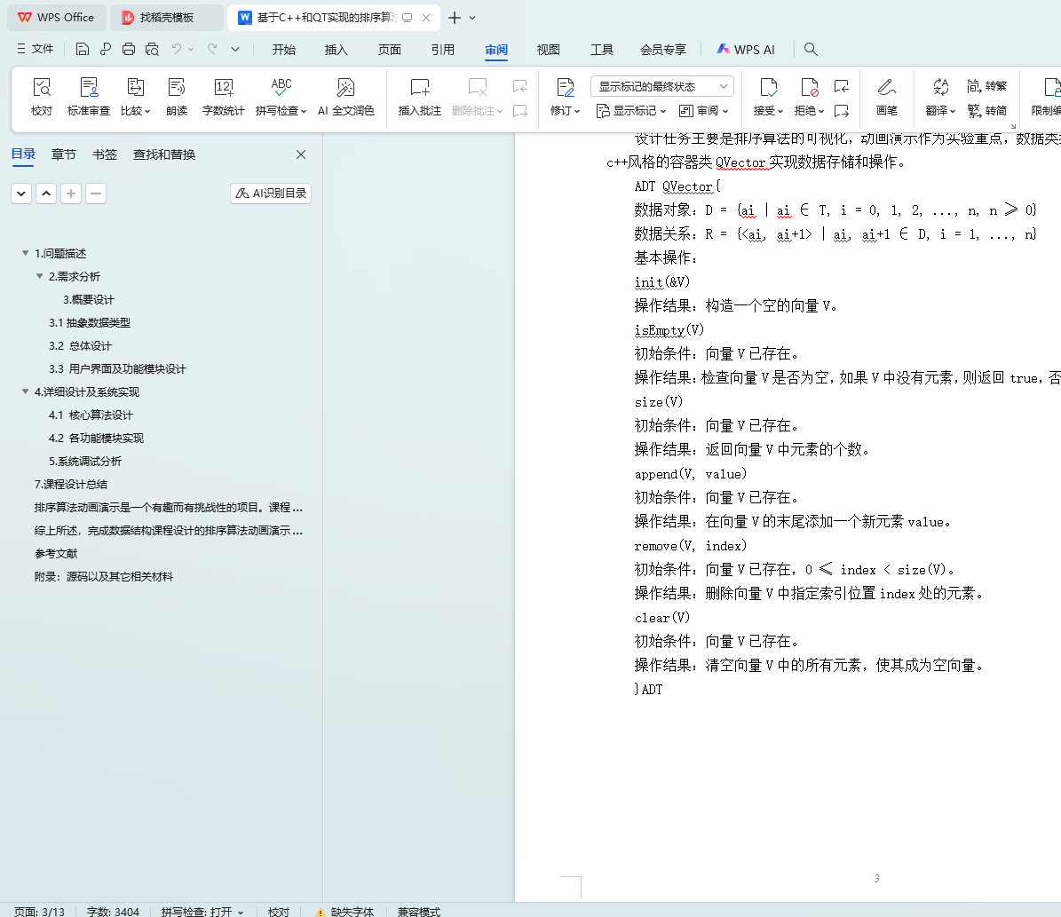Screen dimensions: 1061x917
Task: Toggle 修订 track changes mode
Action: point(565,87)
